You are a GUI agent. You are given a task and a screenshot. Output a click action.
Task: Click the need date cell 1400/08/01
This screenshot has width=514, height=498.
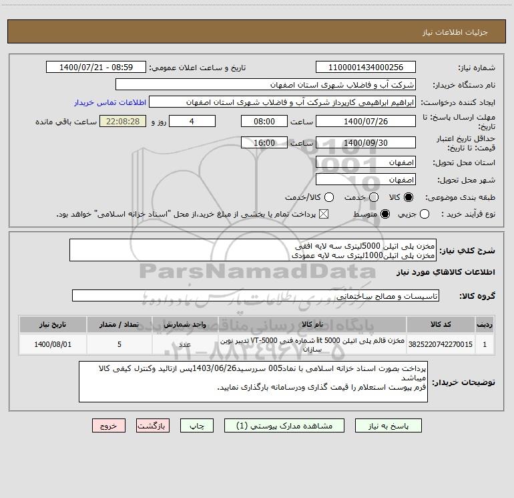(53, 344)
